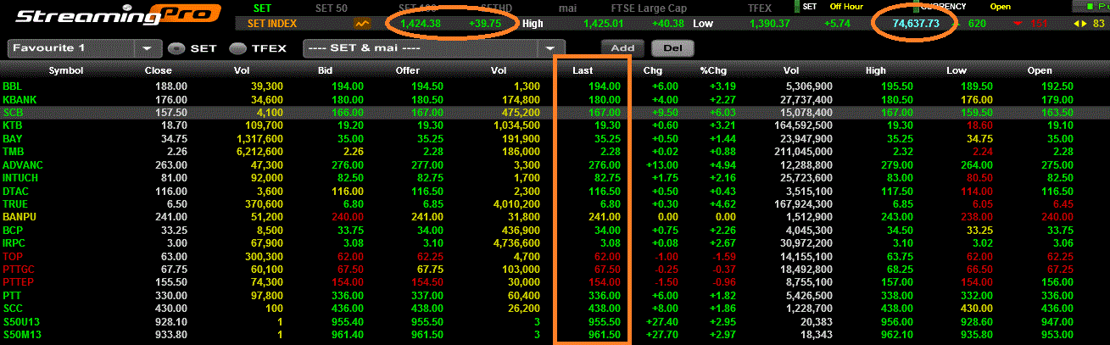This screenshot has height=345, width=1110.
Task: Click the yellow unchanged arrows icon
Action: [x=1077, y=24]
